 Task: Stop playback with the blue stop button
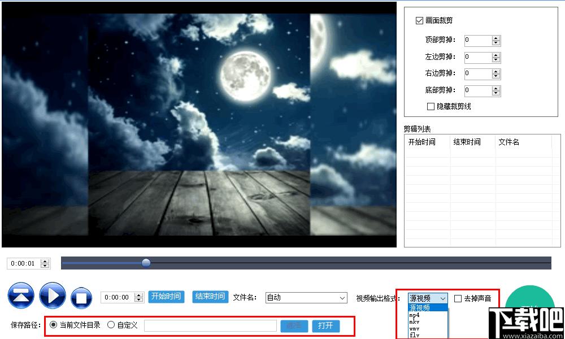pyautogui.click(x=81, y=298)
